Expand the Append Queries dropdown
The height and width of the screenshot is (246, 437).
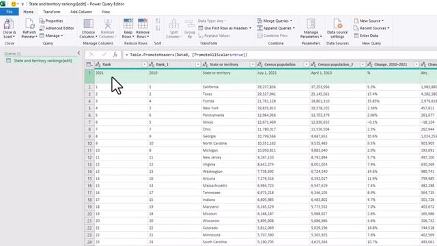[x=294, y=28]
